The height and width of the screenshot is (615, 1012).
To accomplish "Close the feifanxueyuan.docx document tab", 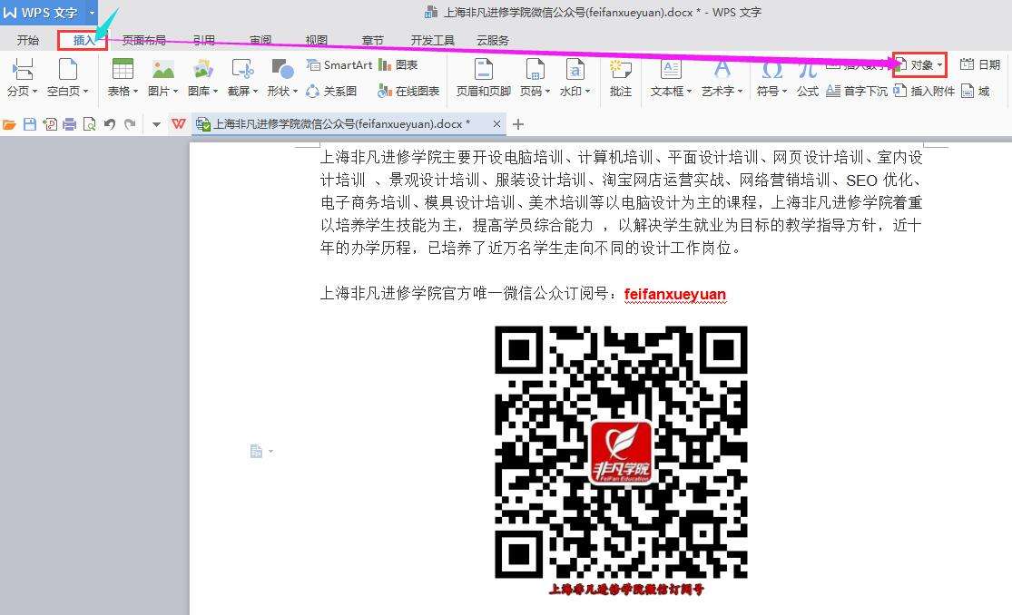I will click(496, 124).
